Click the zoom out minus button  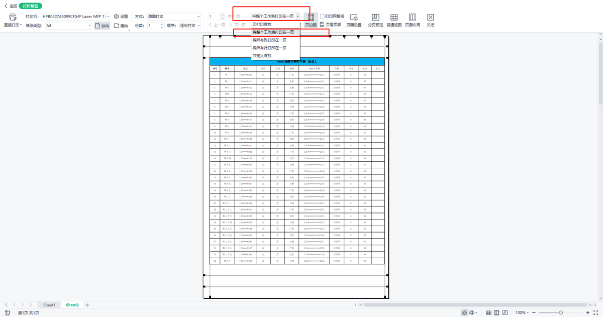pyautogui.click(x=534, y=312)
